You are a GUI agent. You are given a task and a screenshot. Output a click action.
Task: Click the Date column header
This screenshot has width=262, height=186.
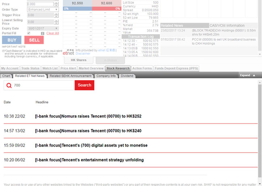click(x=7, y=102)
